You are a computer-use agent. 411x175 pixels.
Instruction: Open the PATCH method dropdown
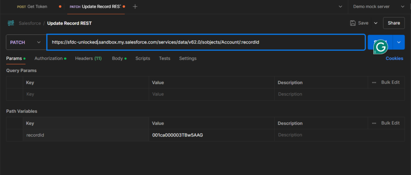25,42
